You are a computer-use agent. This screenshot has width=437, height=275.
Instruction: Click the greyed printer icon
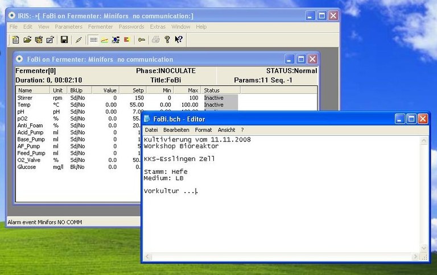(156, 40)
